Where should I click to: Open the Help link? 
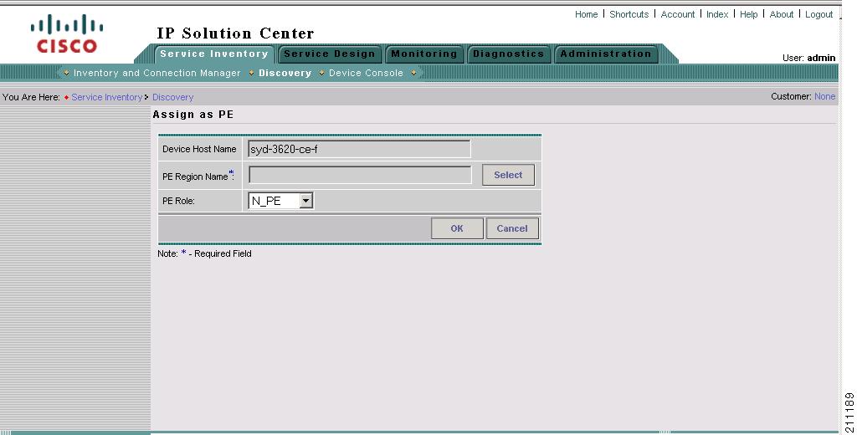[x=749, y=15]
